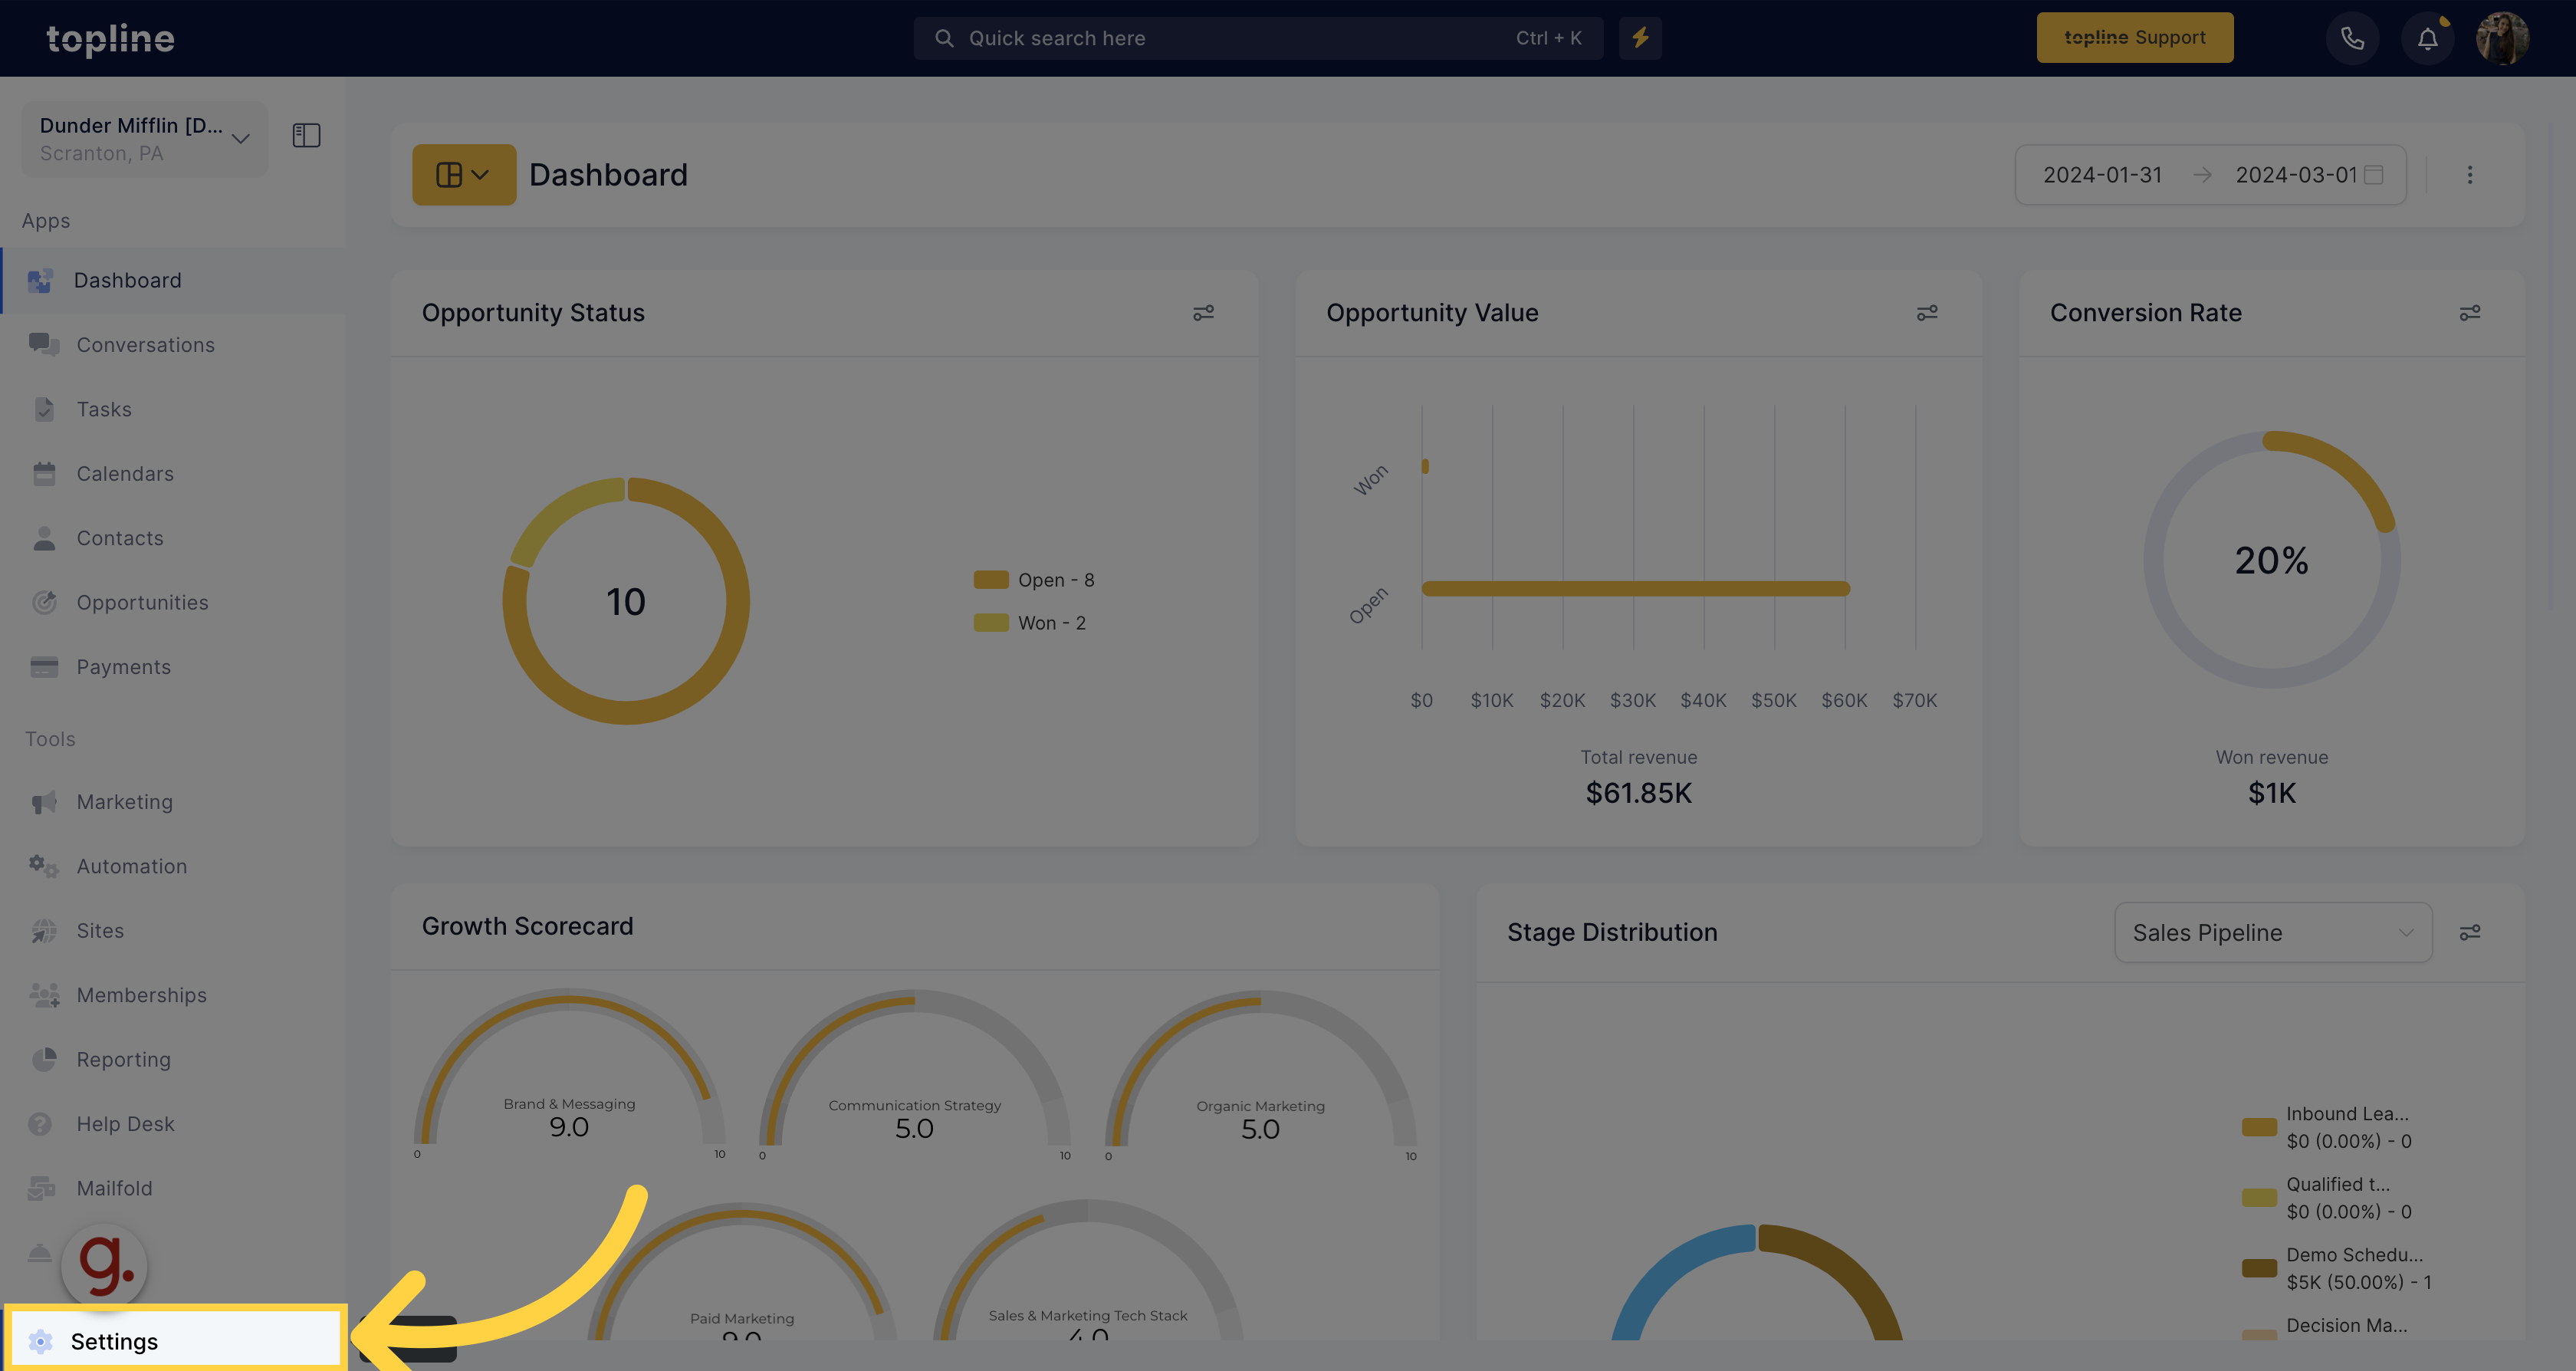
Task: Click the Ctrl + K shortcut hint
Action: [1548, 38]
